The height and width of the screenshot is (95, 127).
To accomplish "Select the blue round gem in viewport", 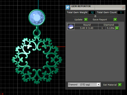I will [x=37, y=17].
